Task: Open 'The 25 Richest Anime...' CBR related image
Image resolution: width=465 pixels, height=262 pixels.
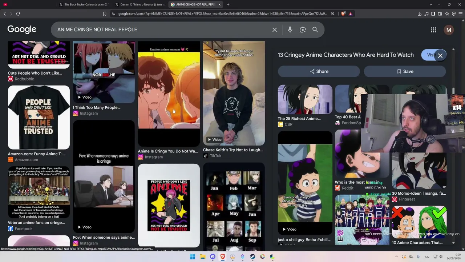Action: point(305,99)
